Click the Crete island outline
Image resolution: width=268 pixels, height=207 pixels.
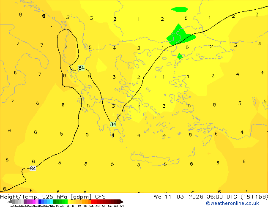click(155, 159)
